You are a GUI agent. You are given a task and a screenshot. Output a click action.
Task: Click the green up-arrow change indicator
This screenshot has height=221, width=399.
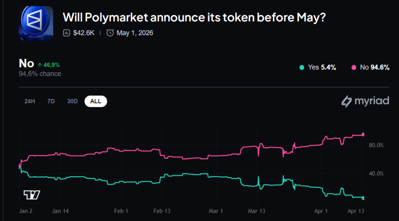click(x=40, y=65)
